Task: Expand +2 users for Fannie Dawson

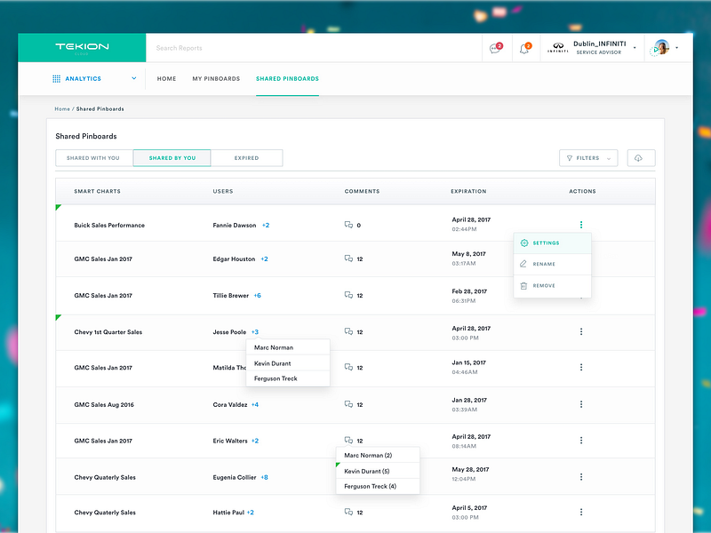Action: coord(266,226)
